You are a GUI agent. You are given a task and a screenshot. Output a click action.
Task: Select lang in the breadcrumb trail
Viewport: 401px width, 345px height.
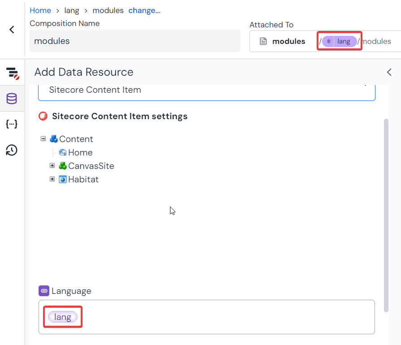tap(72, 10)
